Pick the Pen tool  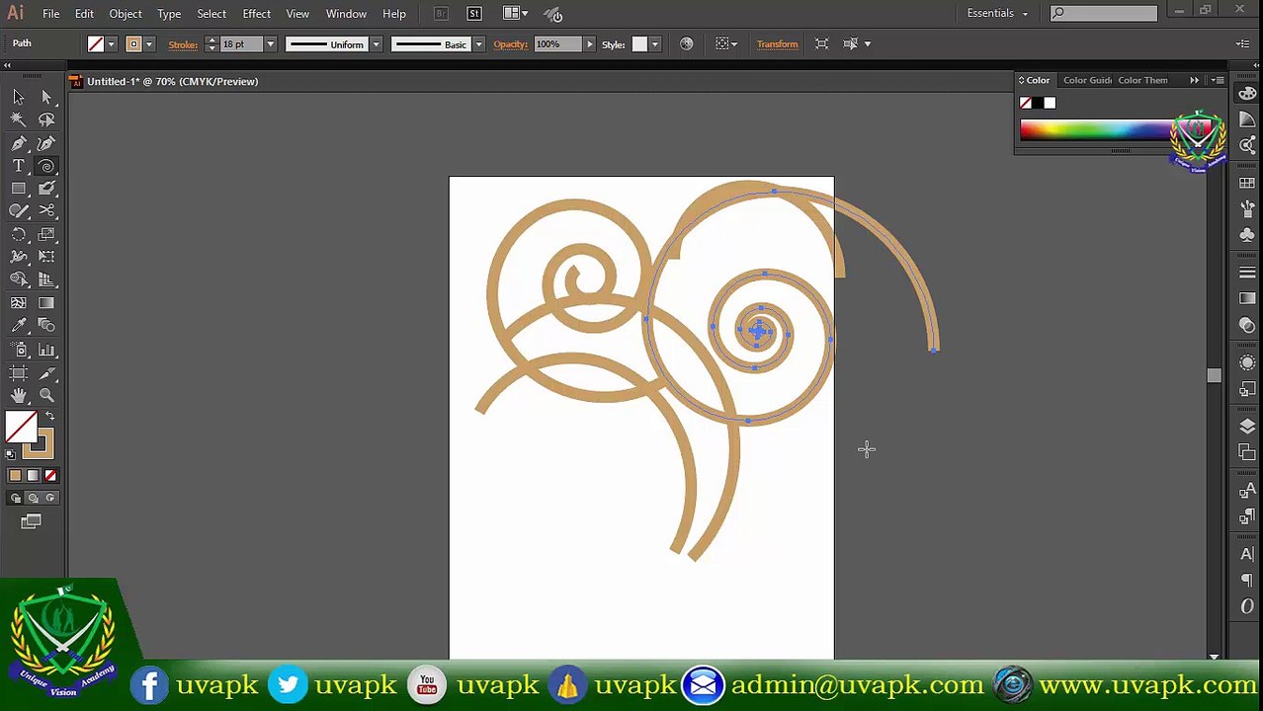pos(19,143)
